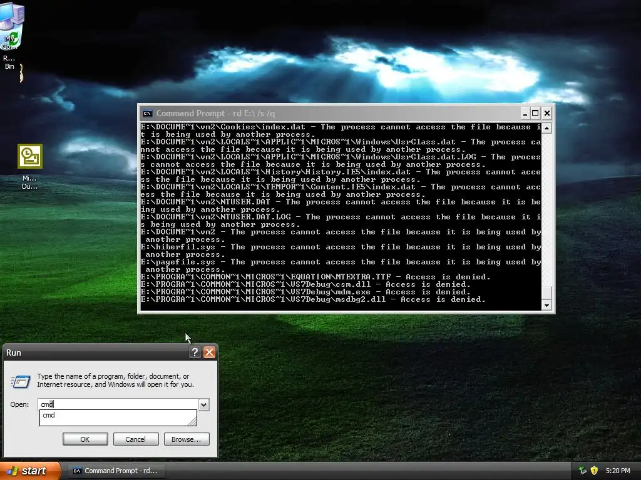Cancel the Run dialog
This screenshot has height=480, width=641.
[136, 439]
